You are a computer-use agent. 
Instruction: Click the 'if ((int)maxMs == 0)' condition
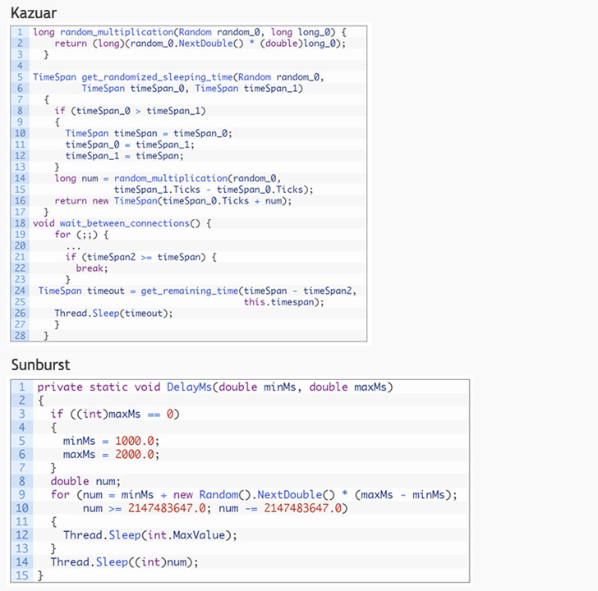114,414
